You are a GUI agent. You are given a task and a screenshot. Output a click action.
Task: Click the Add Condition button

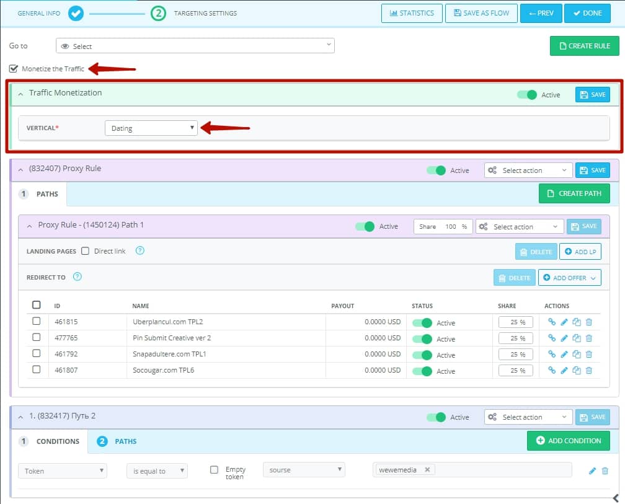tap(569, 441)
